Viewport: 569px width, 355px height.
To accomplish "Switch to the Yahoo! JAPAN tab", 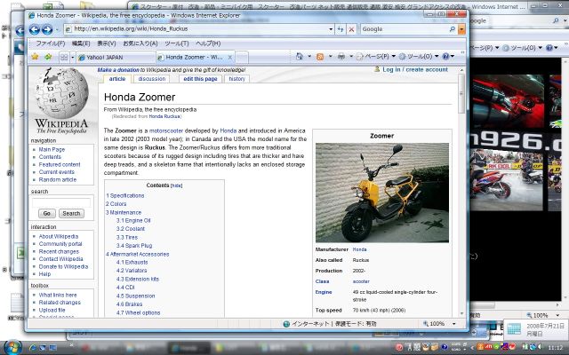I will (x=116, y=57).
